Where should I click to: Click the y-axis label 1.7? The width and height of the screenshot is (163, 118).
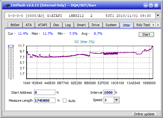(22, 74)
